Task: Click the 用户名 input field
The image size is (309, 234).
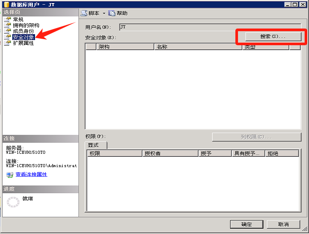Action: tap(210, 27)
